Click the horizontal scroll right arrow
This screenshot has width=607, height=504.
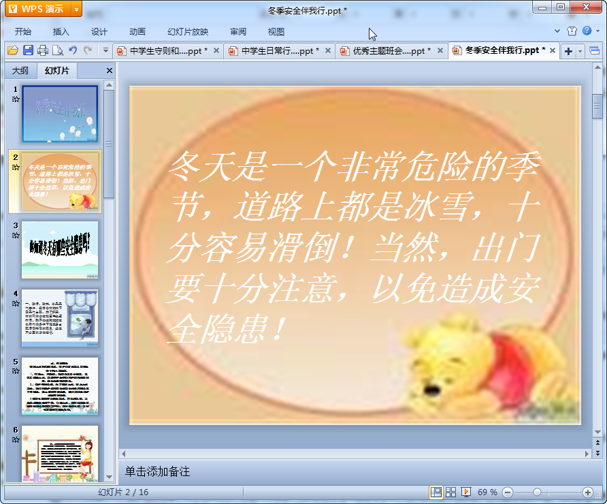[x=587, y=453]
